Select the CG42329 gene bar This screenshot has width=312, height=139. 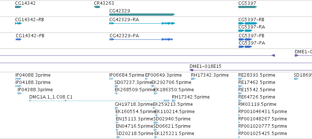(142, 15)
